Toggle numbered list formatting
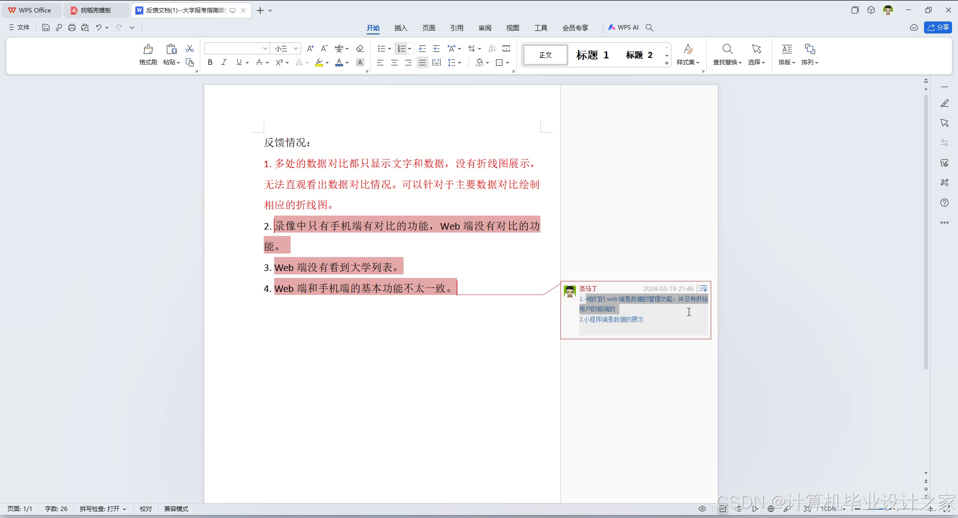958x518 pixels. (x=402, y=48)
